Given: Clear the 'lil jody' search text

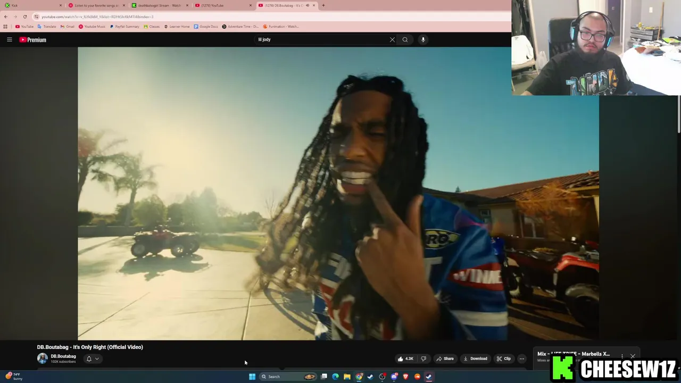Looking at the screenshot, I should click(392, 39).
